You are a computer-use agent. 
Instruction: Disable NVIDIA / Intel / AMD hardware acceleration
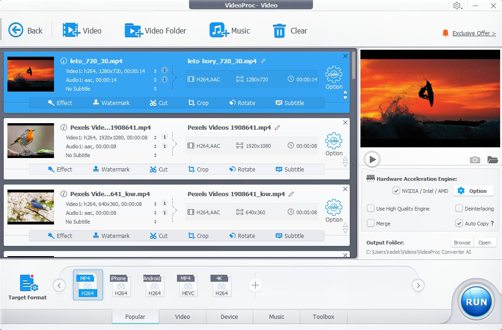coord(396,191)
